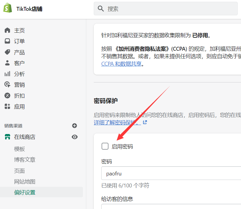Open 在线商店 sales channel

pyautogui.click(x=25, y=137)
